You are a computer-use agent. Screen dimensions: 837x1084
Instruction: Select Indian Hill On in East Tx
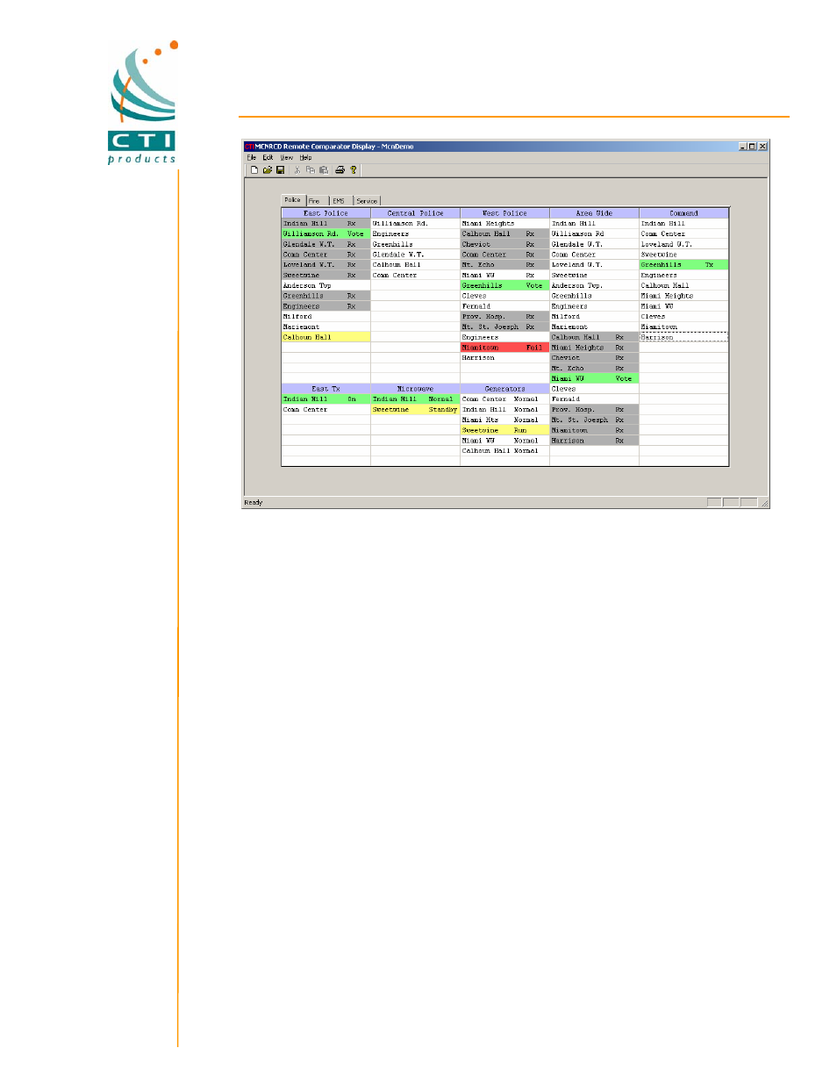[325, 399]
